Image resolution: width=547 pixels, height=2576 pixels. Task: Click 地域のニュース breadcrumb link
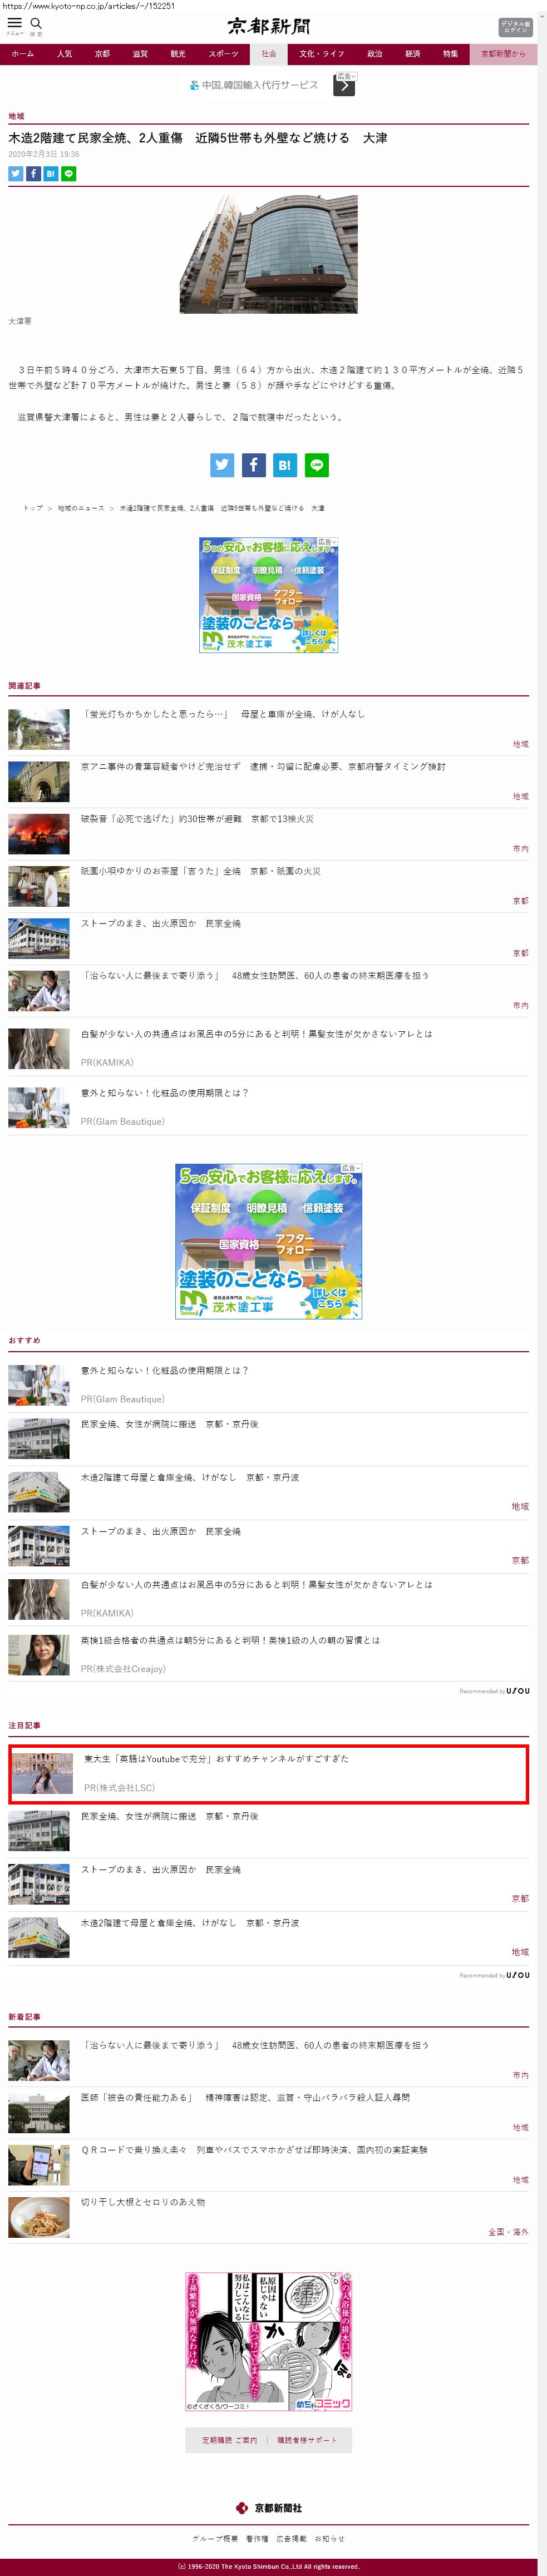click(81, 508)
